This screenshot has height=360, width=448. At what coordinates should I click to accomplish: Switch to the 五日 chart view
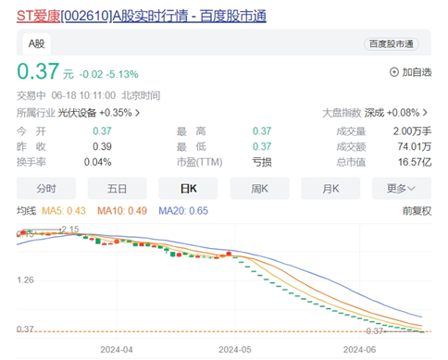pyautogui.click(x=118, y=188)
